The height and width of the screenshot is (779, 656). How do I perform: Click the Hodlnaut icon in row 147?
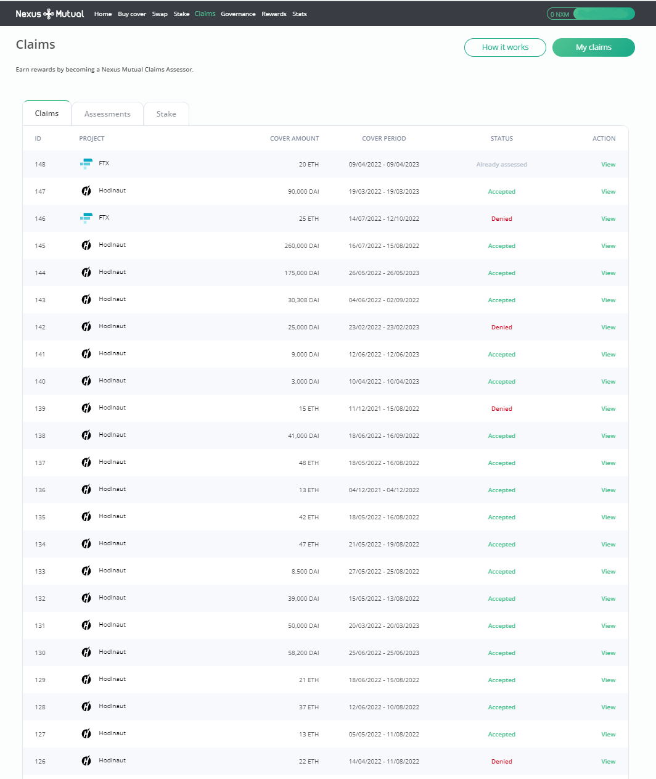(x=86, y=191)
